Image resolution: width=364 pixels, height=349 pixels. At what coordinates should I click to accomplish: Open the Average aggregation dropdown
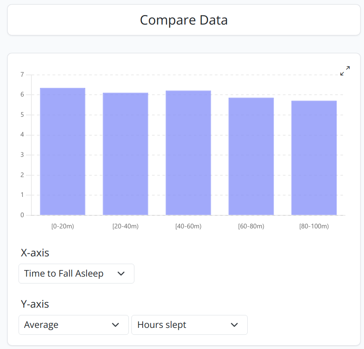pos(73,325)
